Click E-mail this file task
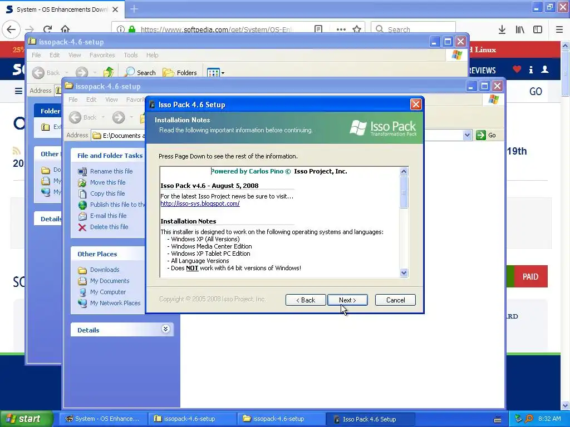This screenshot has width=570, height=427. (109, 216)
